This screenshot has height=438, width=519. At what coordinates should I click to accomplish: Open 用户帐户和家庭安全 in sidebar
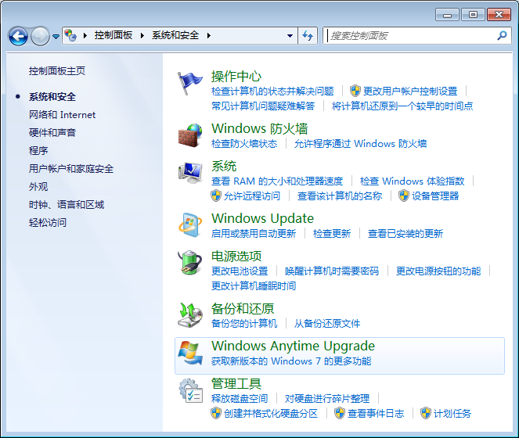pyautogui.click(x=71, y=169)
